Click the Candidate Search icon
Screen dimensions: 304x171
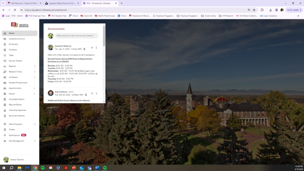pyautogui.click(x=5, y=99)
